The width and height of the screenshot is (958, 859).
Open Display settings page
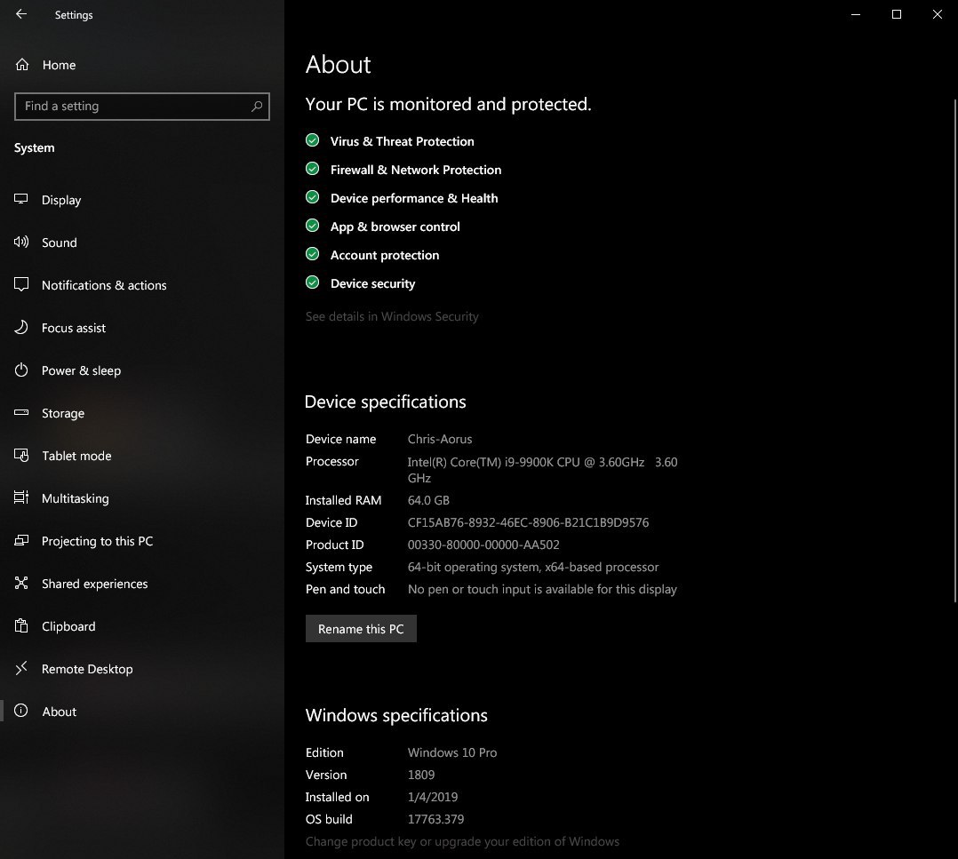tap(61, 200)
